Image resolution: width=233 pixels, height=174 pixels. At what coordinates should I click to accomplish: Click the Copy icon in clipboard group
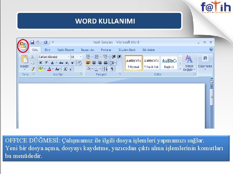point(33,63)
